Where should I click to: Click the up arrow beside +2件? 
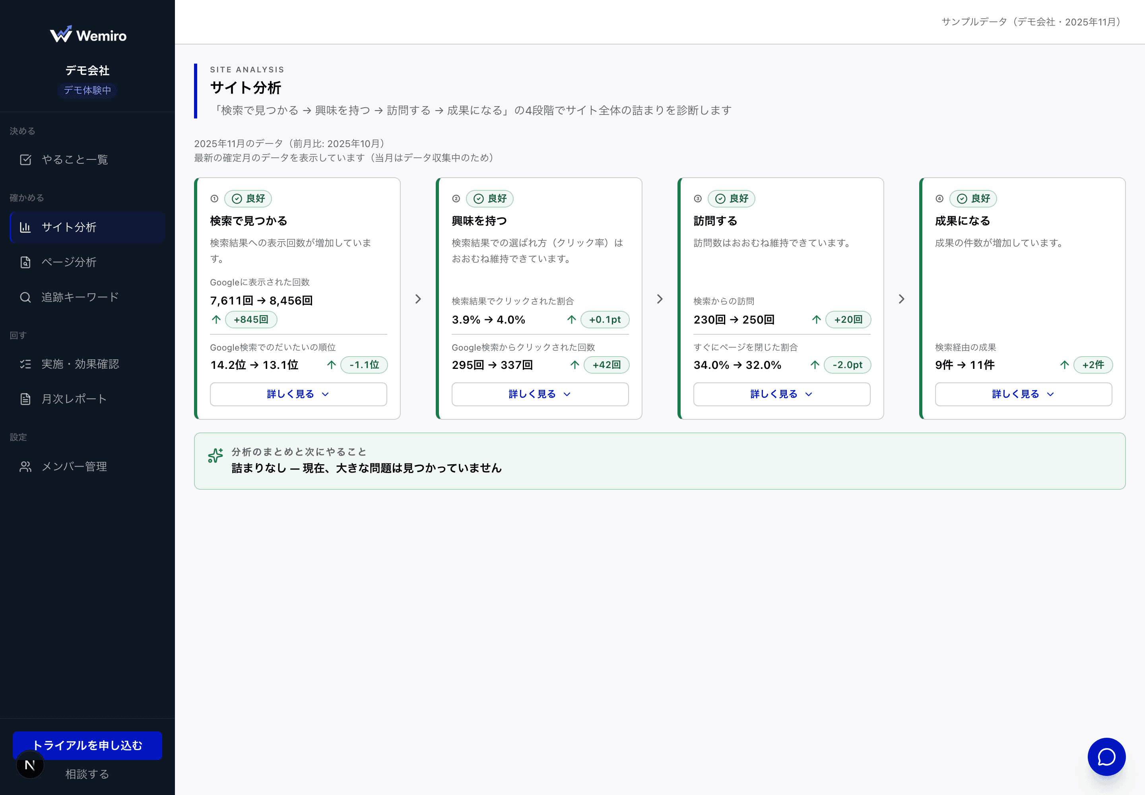pos(1064,365)
